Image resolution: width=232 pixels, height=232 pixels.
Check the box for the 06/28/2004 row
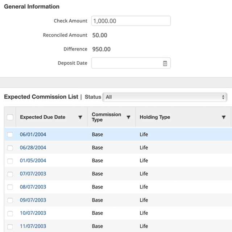10,148
